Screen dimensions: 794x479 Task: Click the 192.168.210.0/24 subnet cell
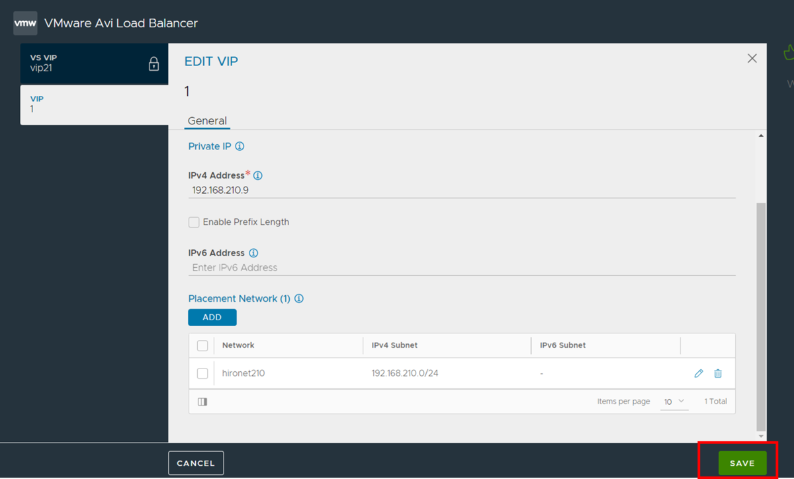click(x=405, y=374)
